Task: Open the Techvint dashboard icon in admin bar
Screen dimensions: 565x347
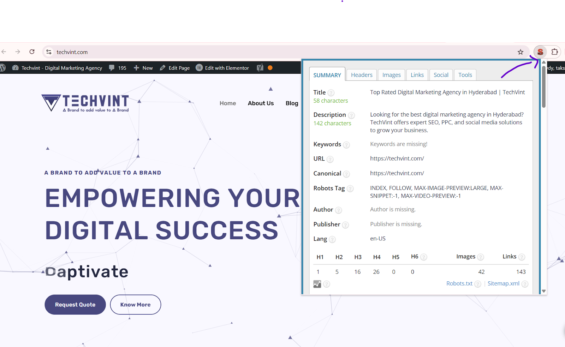Action: pyautogui.click(x=15, y=68)
